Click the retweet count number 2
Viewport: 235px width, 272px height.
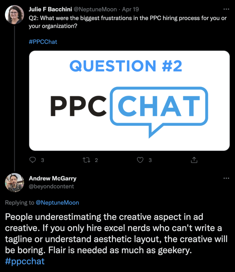[x=96, y=160]
